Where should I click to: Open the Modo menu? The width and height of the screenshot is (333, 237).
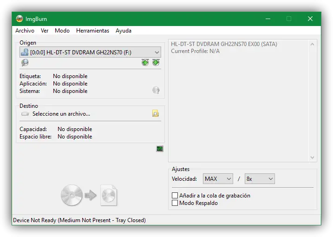coord(62,31)
